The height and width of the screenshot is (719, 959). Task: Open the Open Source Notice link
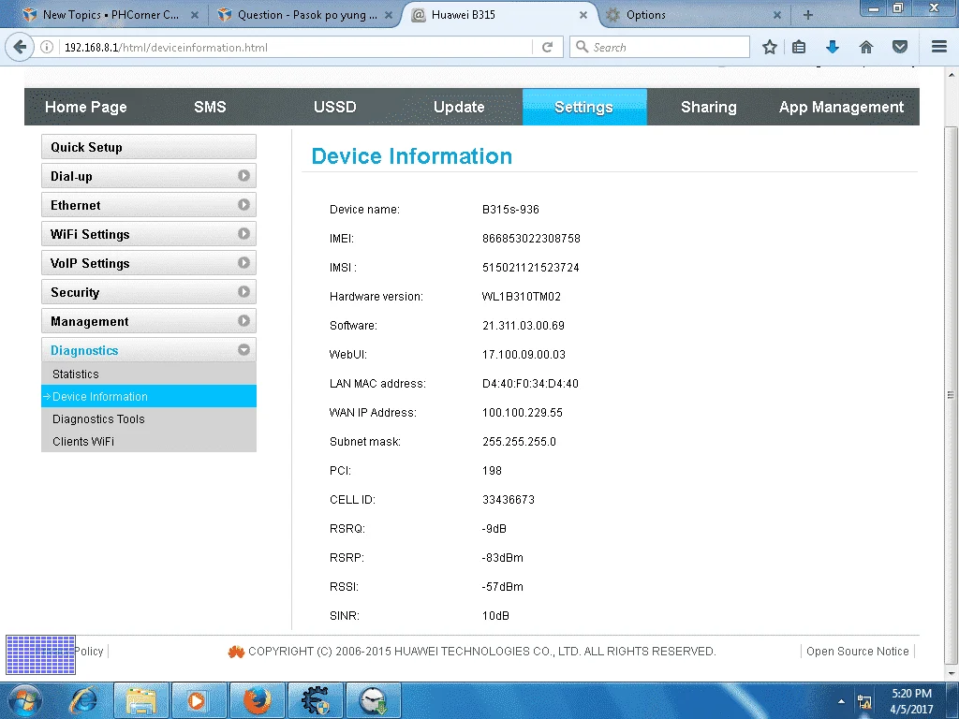(858, 652)
